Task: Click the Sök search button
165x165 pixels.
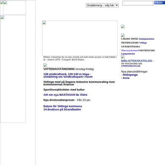Action: coord(160,2)
